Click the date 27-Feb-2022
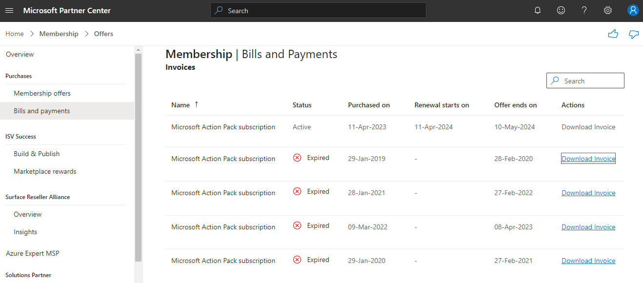This screenshot has width=643, height=283. tap(514, 193)
